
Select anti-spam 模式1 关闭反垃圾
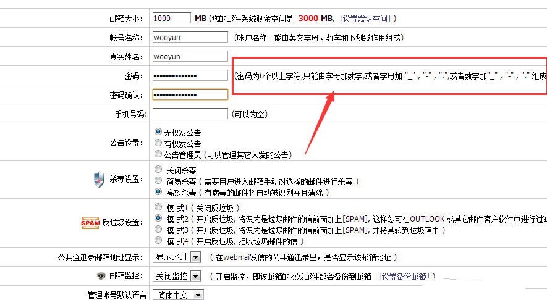(158, 207)
